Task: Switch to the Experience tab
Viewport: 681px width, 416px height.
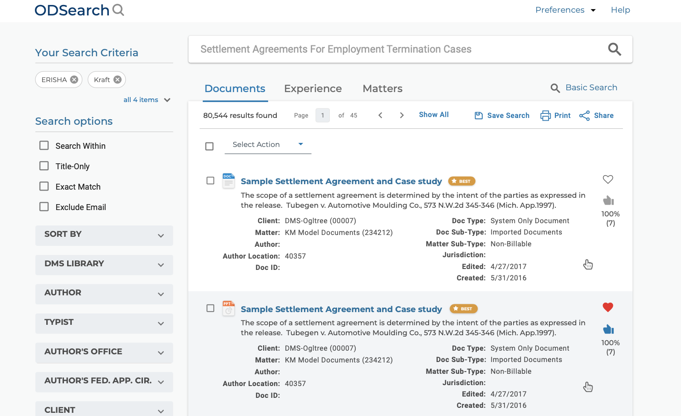Action: tap(313, 88)
